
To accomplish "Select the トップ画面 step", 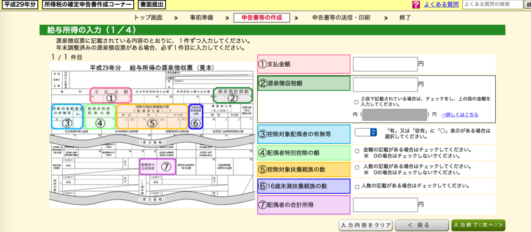I will coord(148,18).
